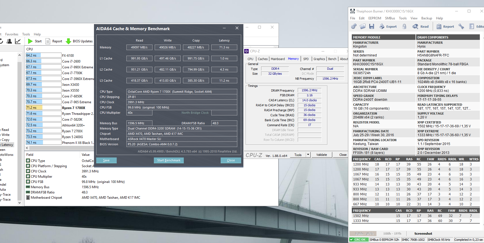Screen dimensions: 484x243
Task: Open the Backup menu in Thaiphoon Burner
Action: pos(427,18)
